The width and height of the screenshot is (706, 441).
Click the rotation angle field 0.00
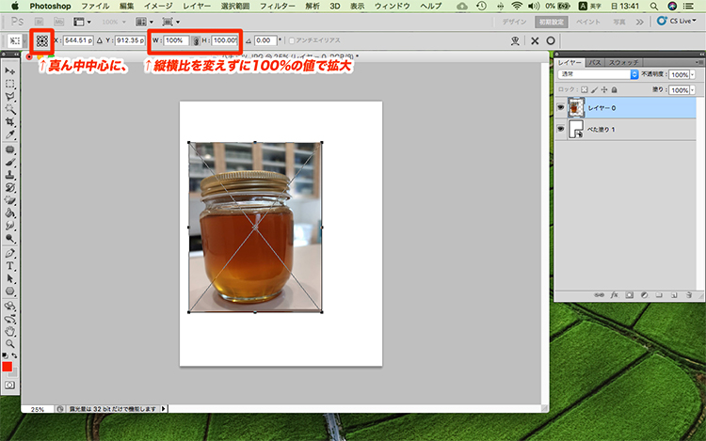pos(265,40)
